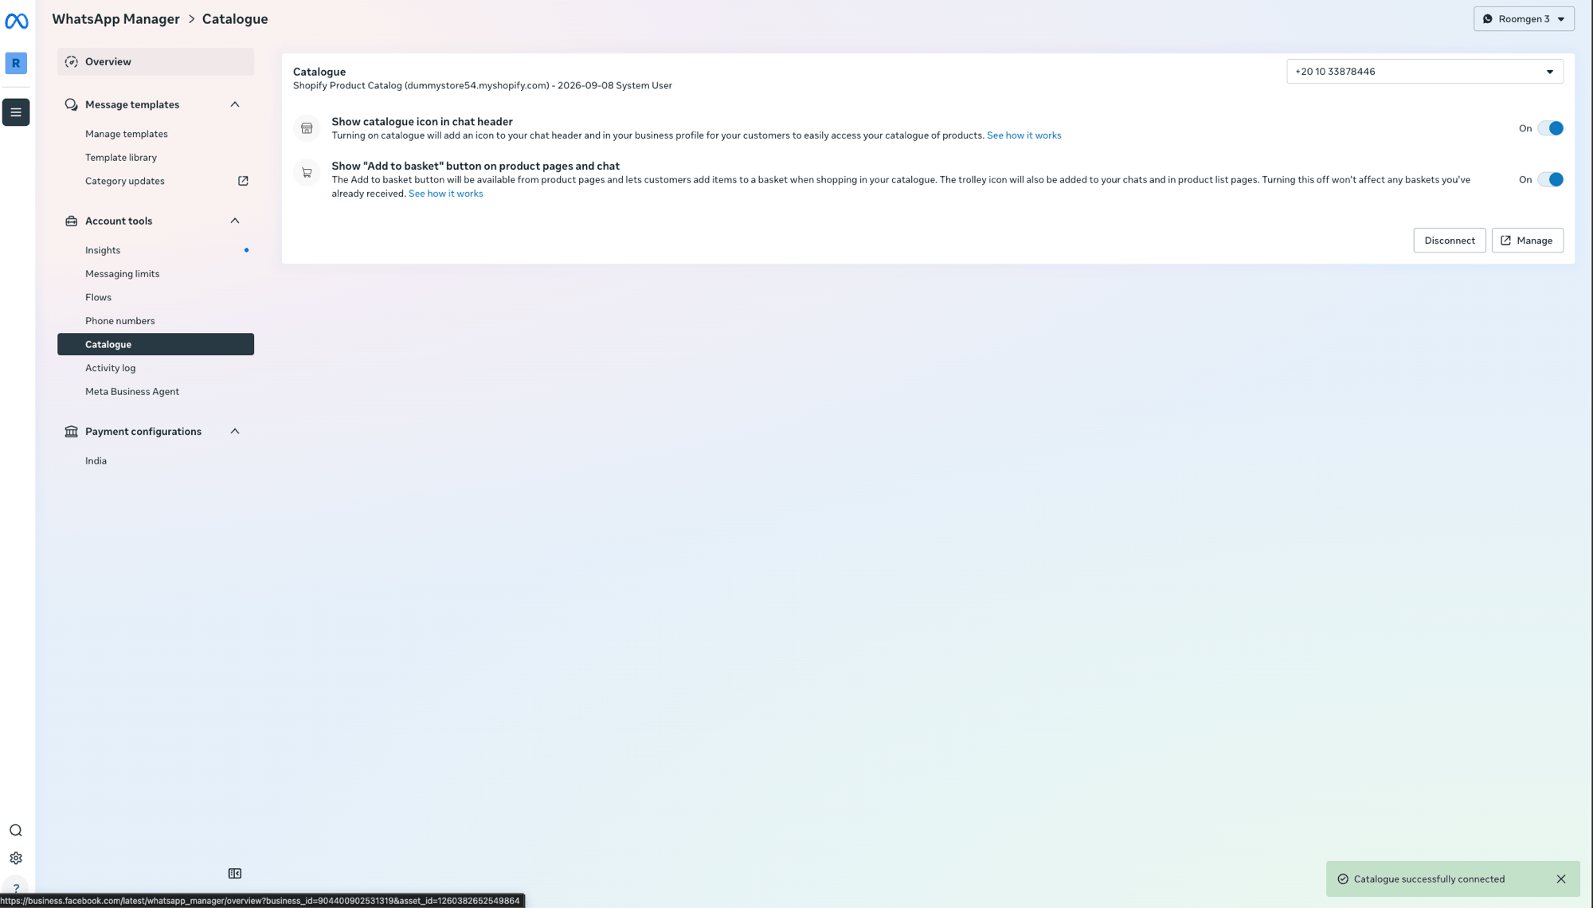Open the help question mark icon
Image resolution: width=1593 pixels, height=908 pixels.
(16, 888)
